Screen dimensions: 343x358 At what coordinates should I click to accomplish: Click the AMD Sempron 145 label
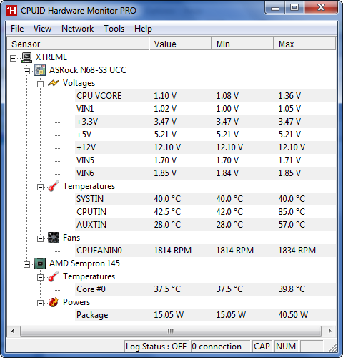pos(84,263)
